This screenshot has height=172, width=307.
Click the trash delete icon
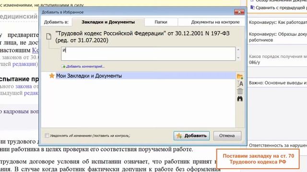[x=240, y=91]
